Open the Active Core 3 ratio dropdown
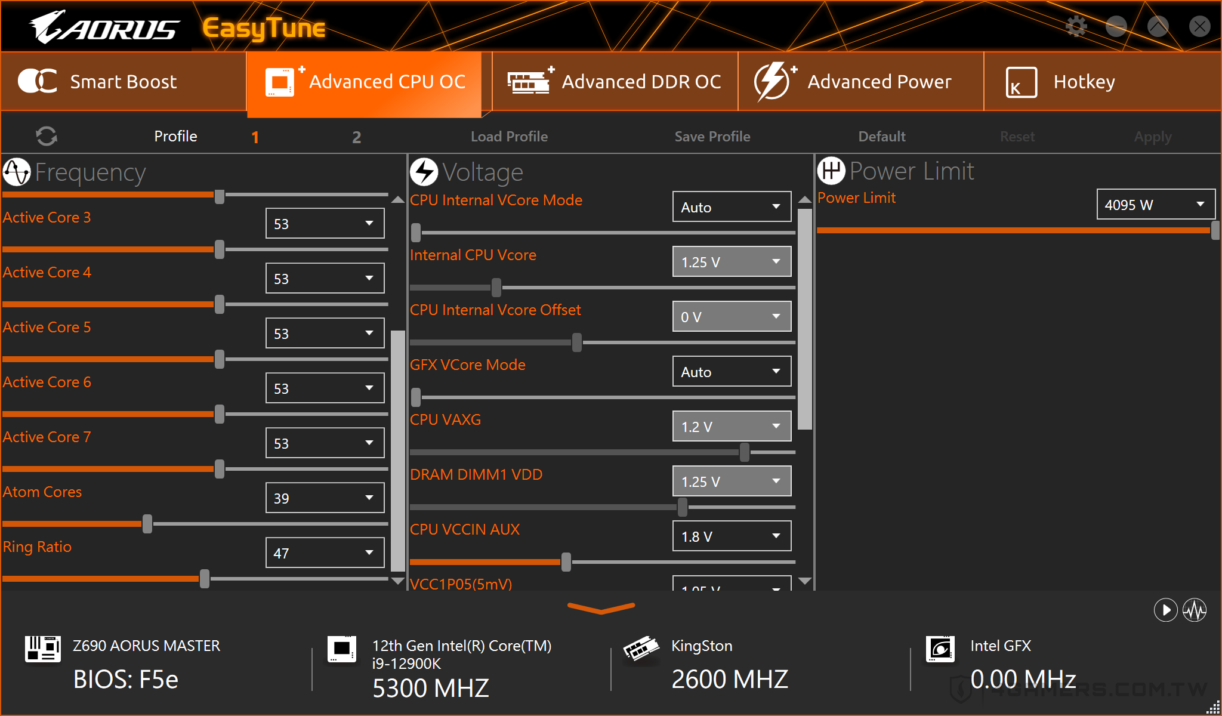1222x716 pixels. (325, 223)
